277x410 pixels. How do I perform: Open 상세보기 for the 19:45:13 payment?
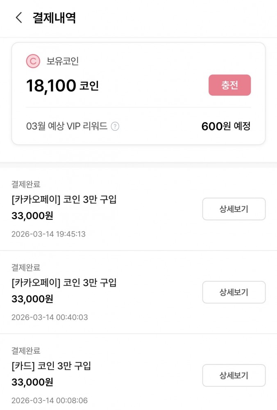[234, 209]
